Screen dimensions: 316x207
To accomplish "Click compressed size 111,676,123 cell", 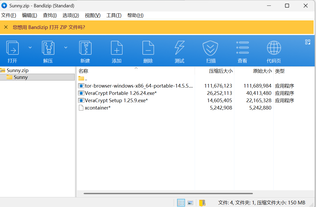I will coord(218,86).
